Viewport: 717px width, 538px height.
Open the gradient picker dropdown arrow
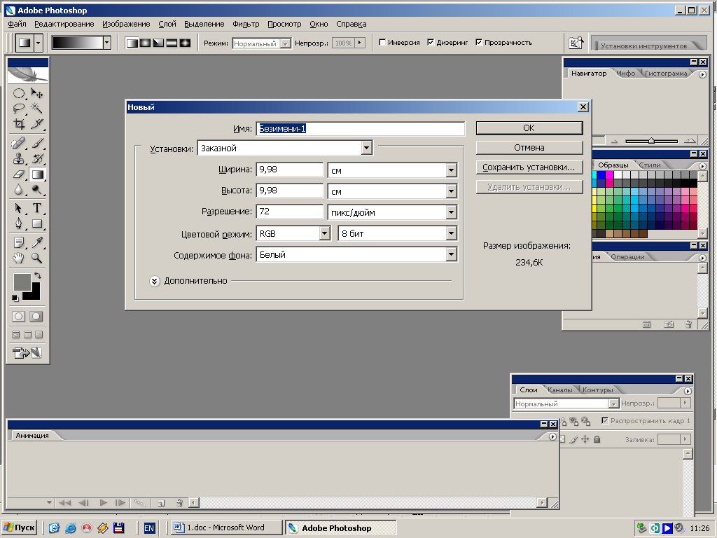pyautogui.click(x=106, y=43)
